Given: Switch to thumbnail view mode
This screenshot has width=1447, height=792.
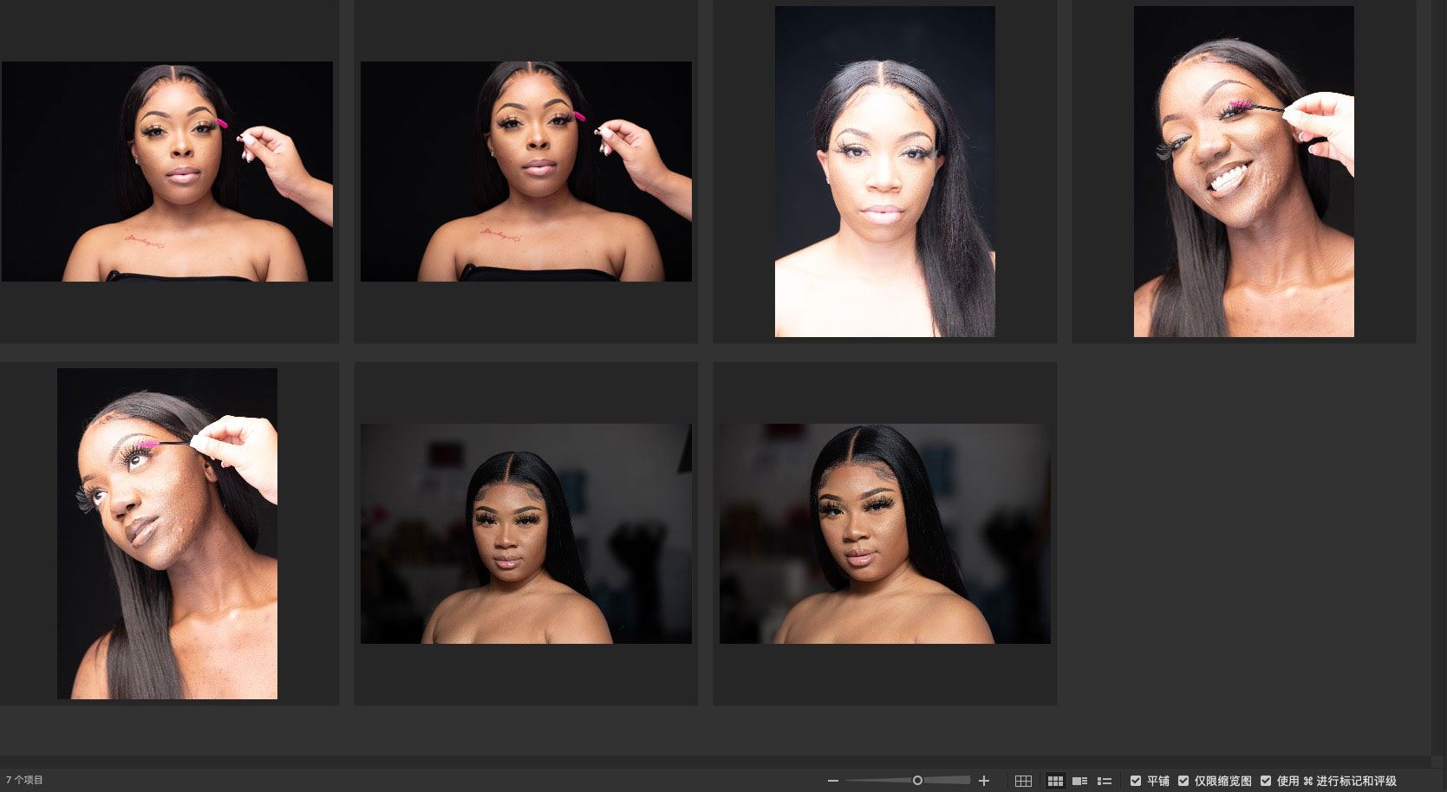Looking at the screenshot, I should pyautogui.click(x=1055, y=781).
